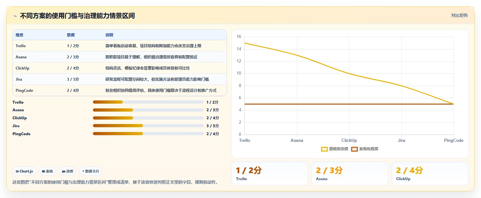This screenshot has height=198, width=481.
Task: Select the Asana table row name
Action: (x=21, y=57)
